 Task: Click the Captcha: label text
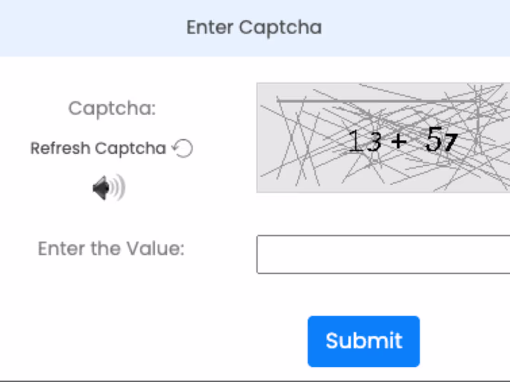click(112, 108)
